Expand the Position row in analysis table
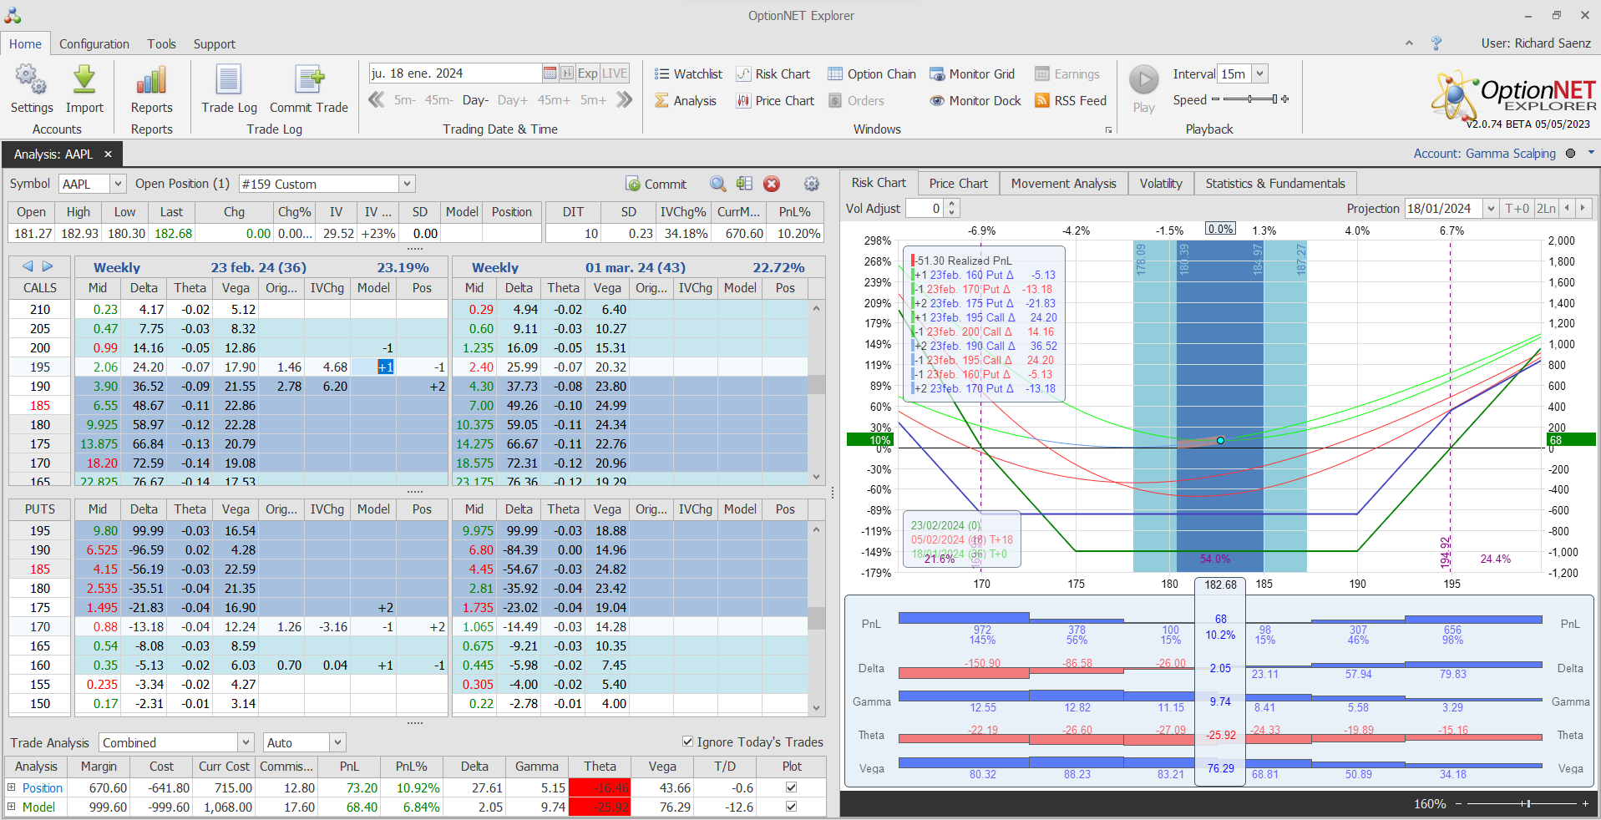 [x=12, y=787]
